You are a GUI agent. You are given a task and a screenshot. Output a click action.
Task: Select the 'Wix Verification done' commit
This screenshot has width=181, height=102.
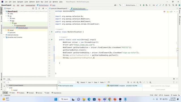coord(66,86)
